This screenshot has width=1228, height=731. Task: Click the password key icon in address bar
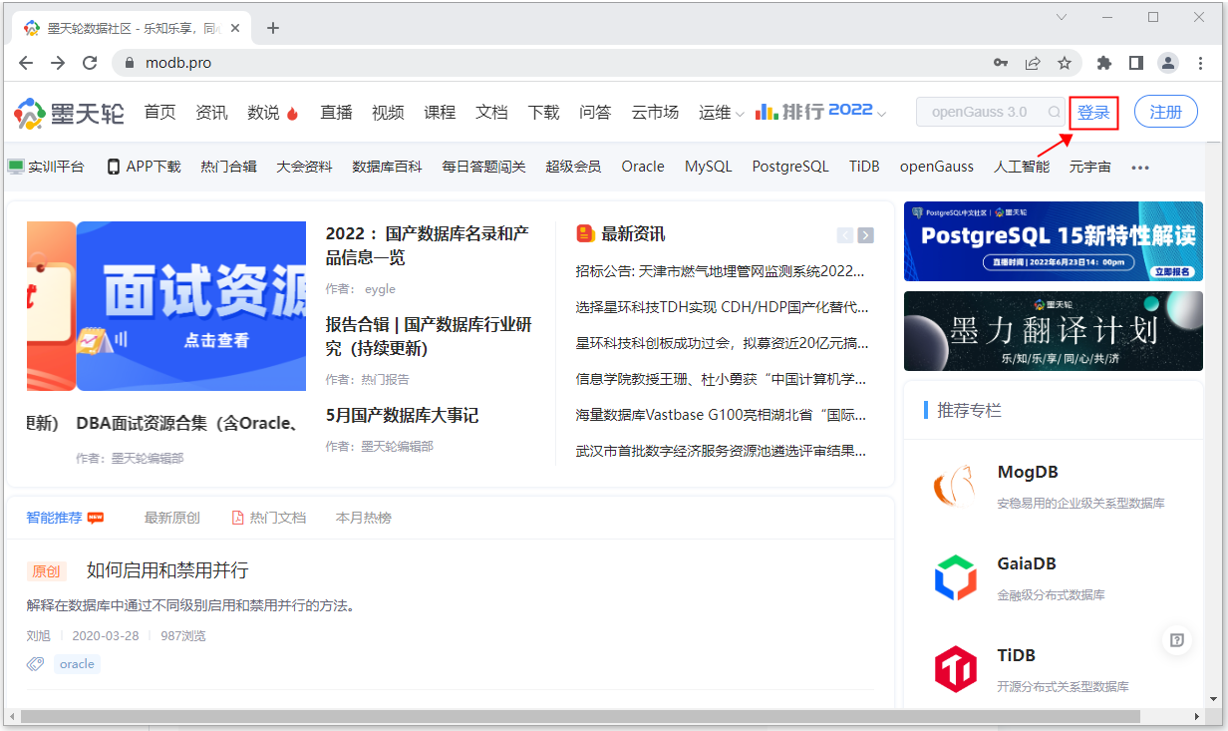[x=1001, y=63]
